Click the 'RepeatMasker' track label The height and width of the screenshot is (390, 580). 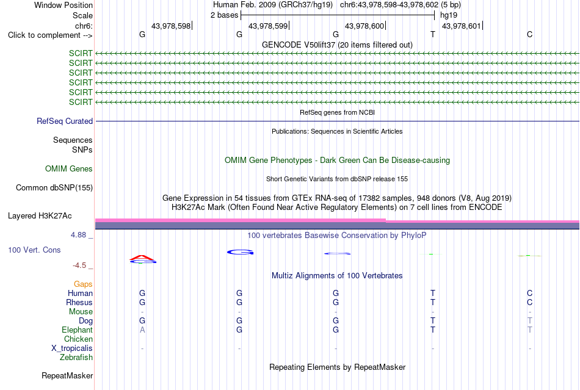pyautogui.click(x=67, y=376)
